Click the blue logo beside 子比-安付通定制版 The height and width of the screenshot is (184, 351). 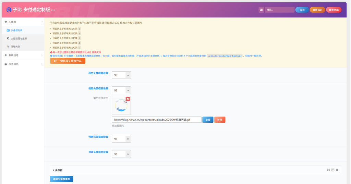(x=9, y=10)
